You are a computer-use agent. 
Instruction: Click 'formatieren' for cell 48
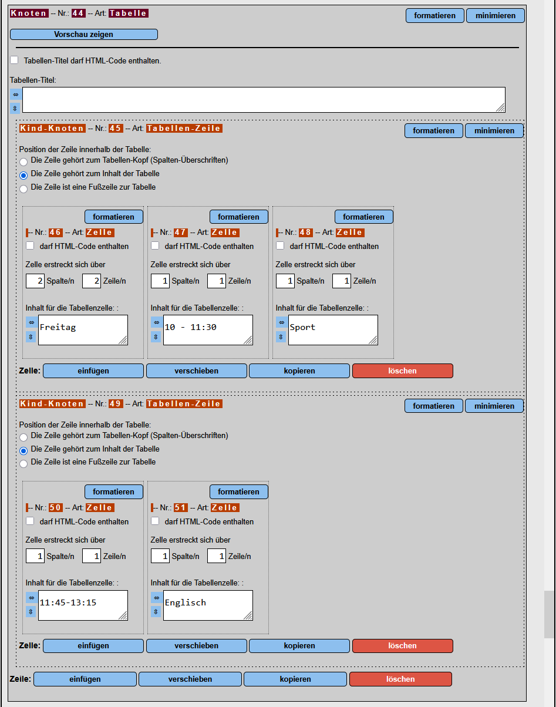[363, 217]
